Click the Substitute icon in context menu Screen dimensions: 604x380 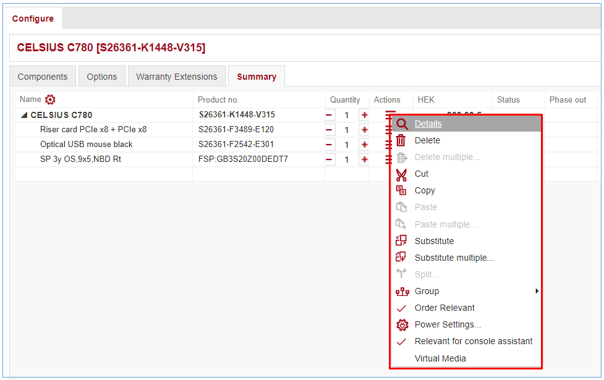(x=401, y=240)
